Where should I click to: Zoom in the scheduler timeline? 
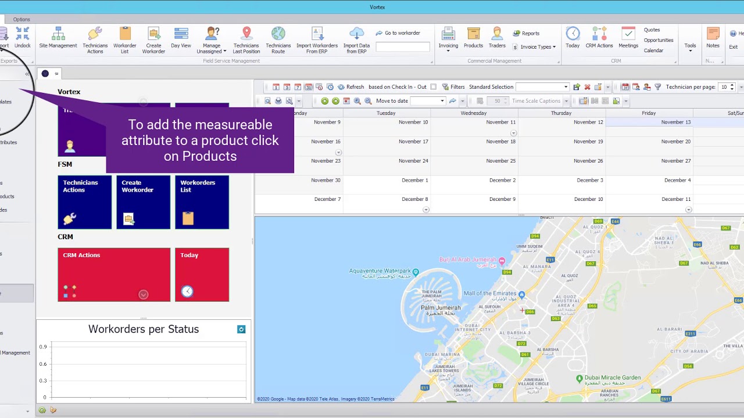pyautogui.click(x=357, y=101)
